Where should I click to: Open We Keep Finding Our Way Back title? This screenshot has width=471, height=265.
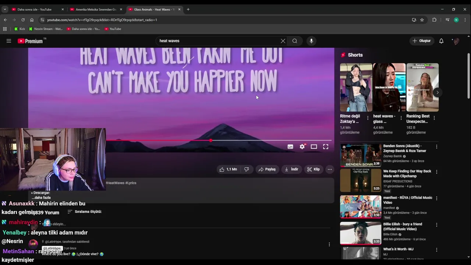tap(407, 174)
